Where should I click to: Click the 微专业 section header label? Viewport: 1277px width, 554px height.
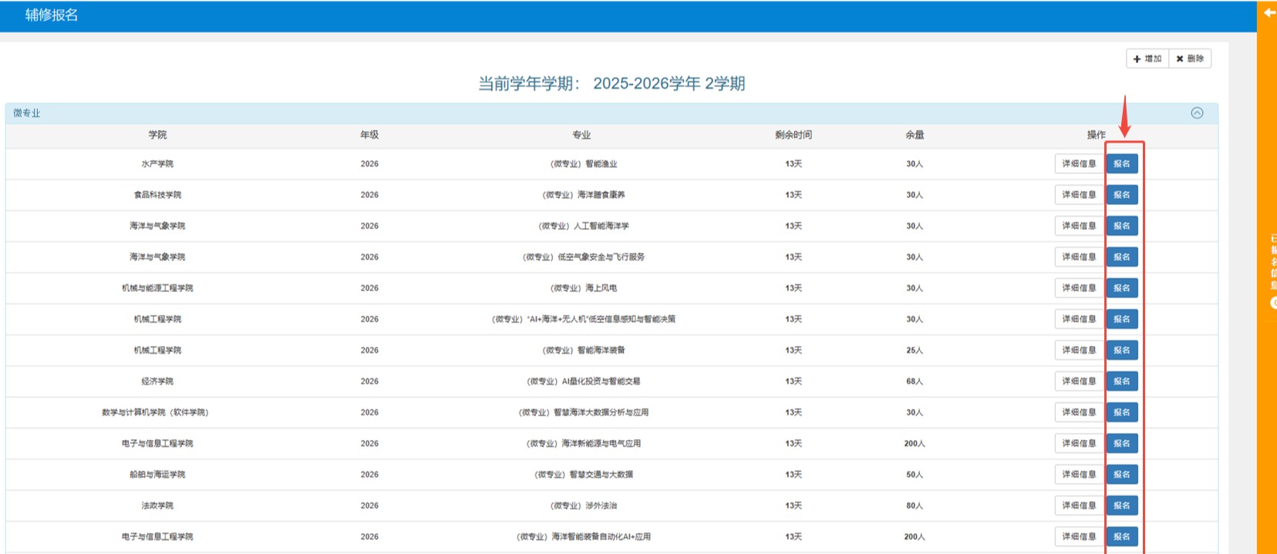coord(27,113)
